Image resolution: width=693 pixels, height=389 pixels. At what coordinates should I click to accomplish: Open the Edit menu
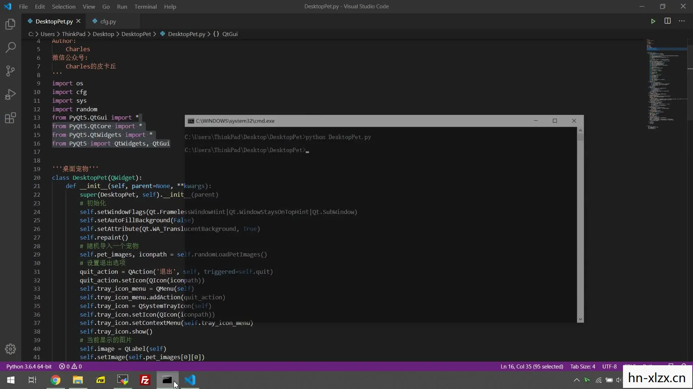pos(40,6)
